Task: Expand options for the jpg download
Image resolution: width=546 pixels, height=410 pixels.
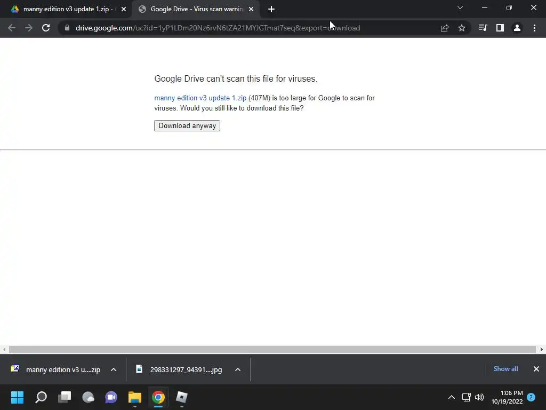Action: click(238, 369)
